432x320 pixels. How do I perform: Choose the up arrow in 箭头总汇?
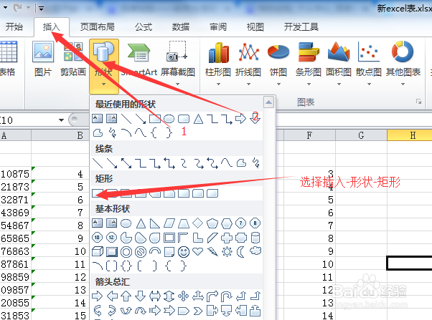click(126, 296)
